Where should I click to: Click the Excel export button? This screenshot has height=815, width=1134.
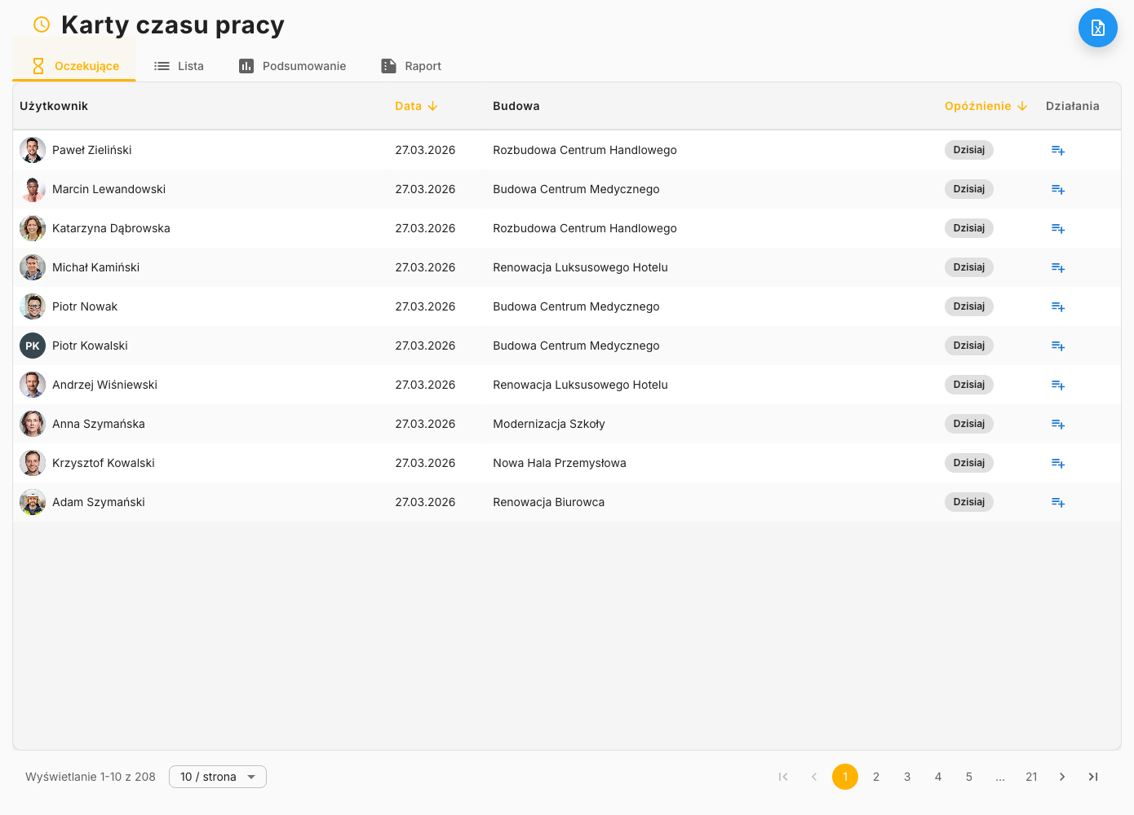click(x=1097, y=28)
